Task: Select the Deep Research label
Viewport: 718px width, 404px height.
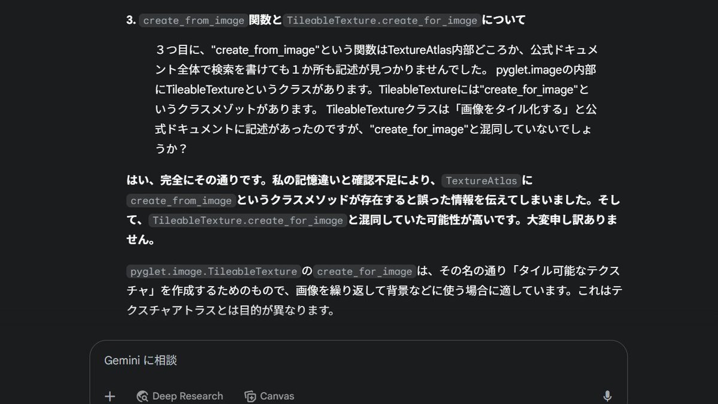Action: click(x=187, y=396)
